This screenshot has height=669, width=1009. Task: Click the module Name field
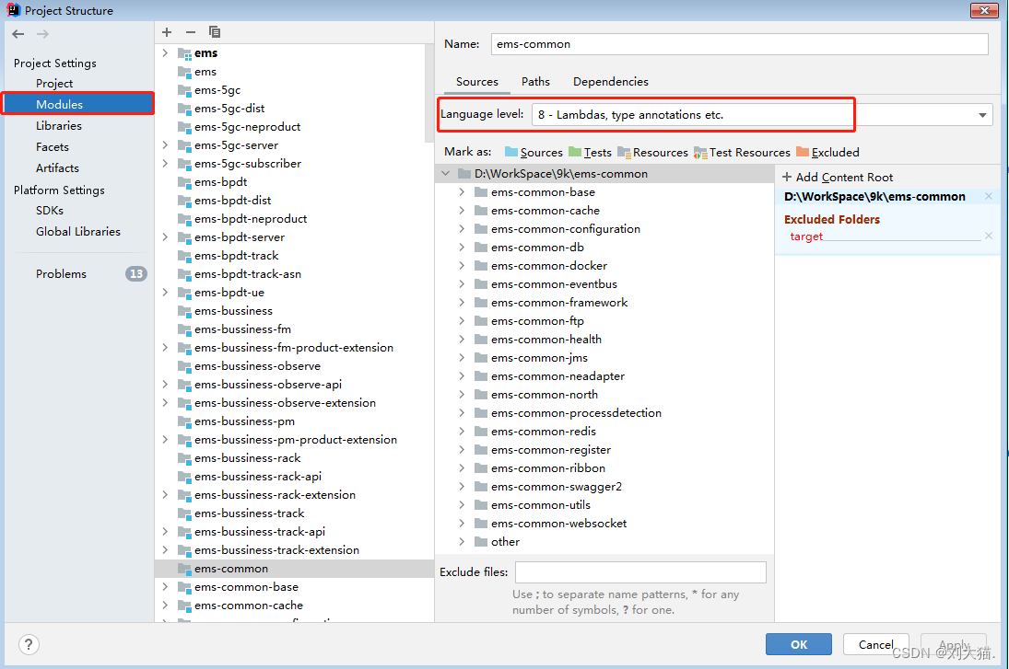point(739,44)
